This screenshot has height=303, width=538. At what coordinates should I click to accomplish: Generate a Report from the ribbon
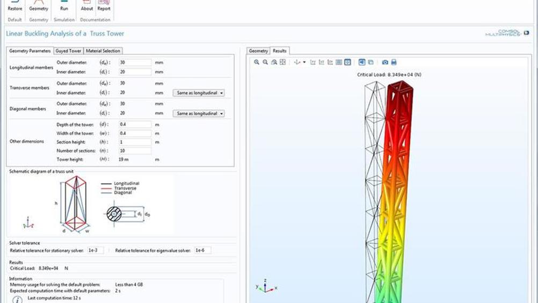[104, 6]
